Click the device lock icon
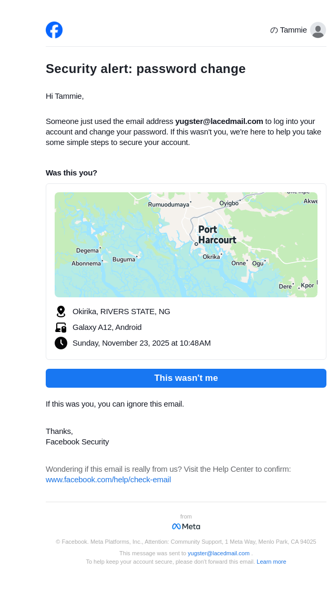Screen dimensions: 328x591 61,327
